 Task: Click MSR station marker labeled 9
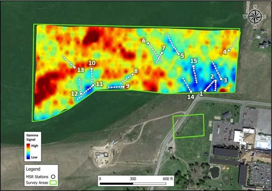pyautogui.click(x=123, y=87)
